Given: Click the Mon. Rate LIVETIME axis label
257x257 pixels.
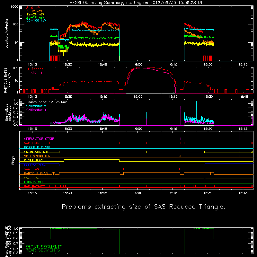Looking at the screenshot, I should pyautogui.click(x=8, y=241).
